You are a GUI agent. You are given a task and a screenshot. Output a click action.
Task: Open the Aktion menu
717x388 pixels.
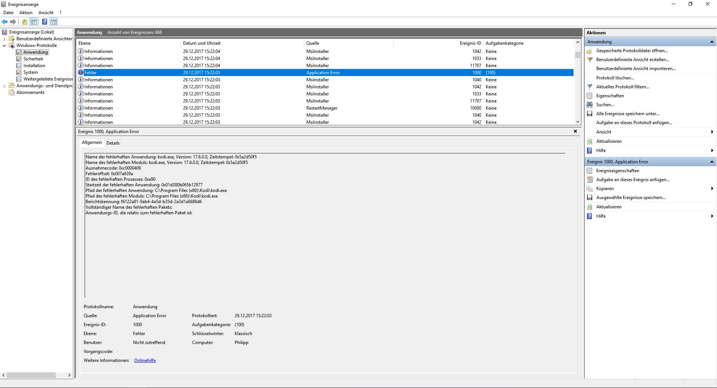coord(26,13)
